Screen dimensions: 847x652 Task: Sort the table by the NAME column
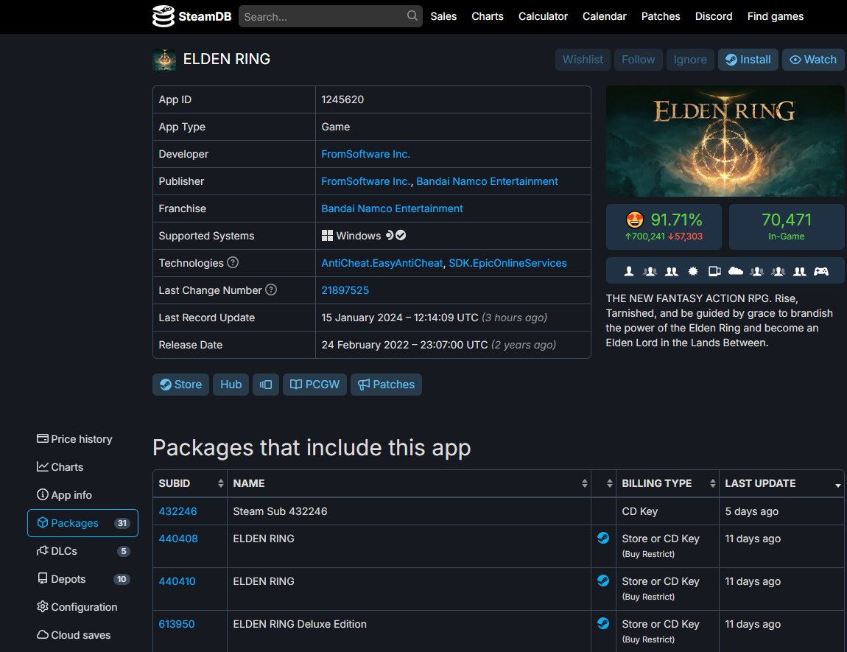(409, 483)
